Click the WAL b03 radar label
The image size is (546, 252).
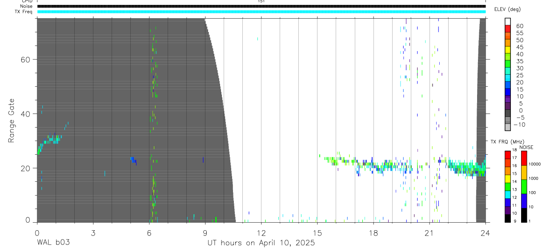(x=53, y=243)
